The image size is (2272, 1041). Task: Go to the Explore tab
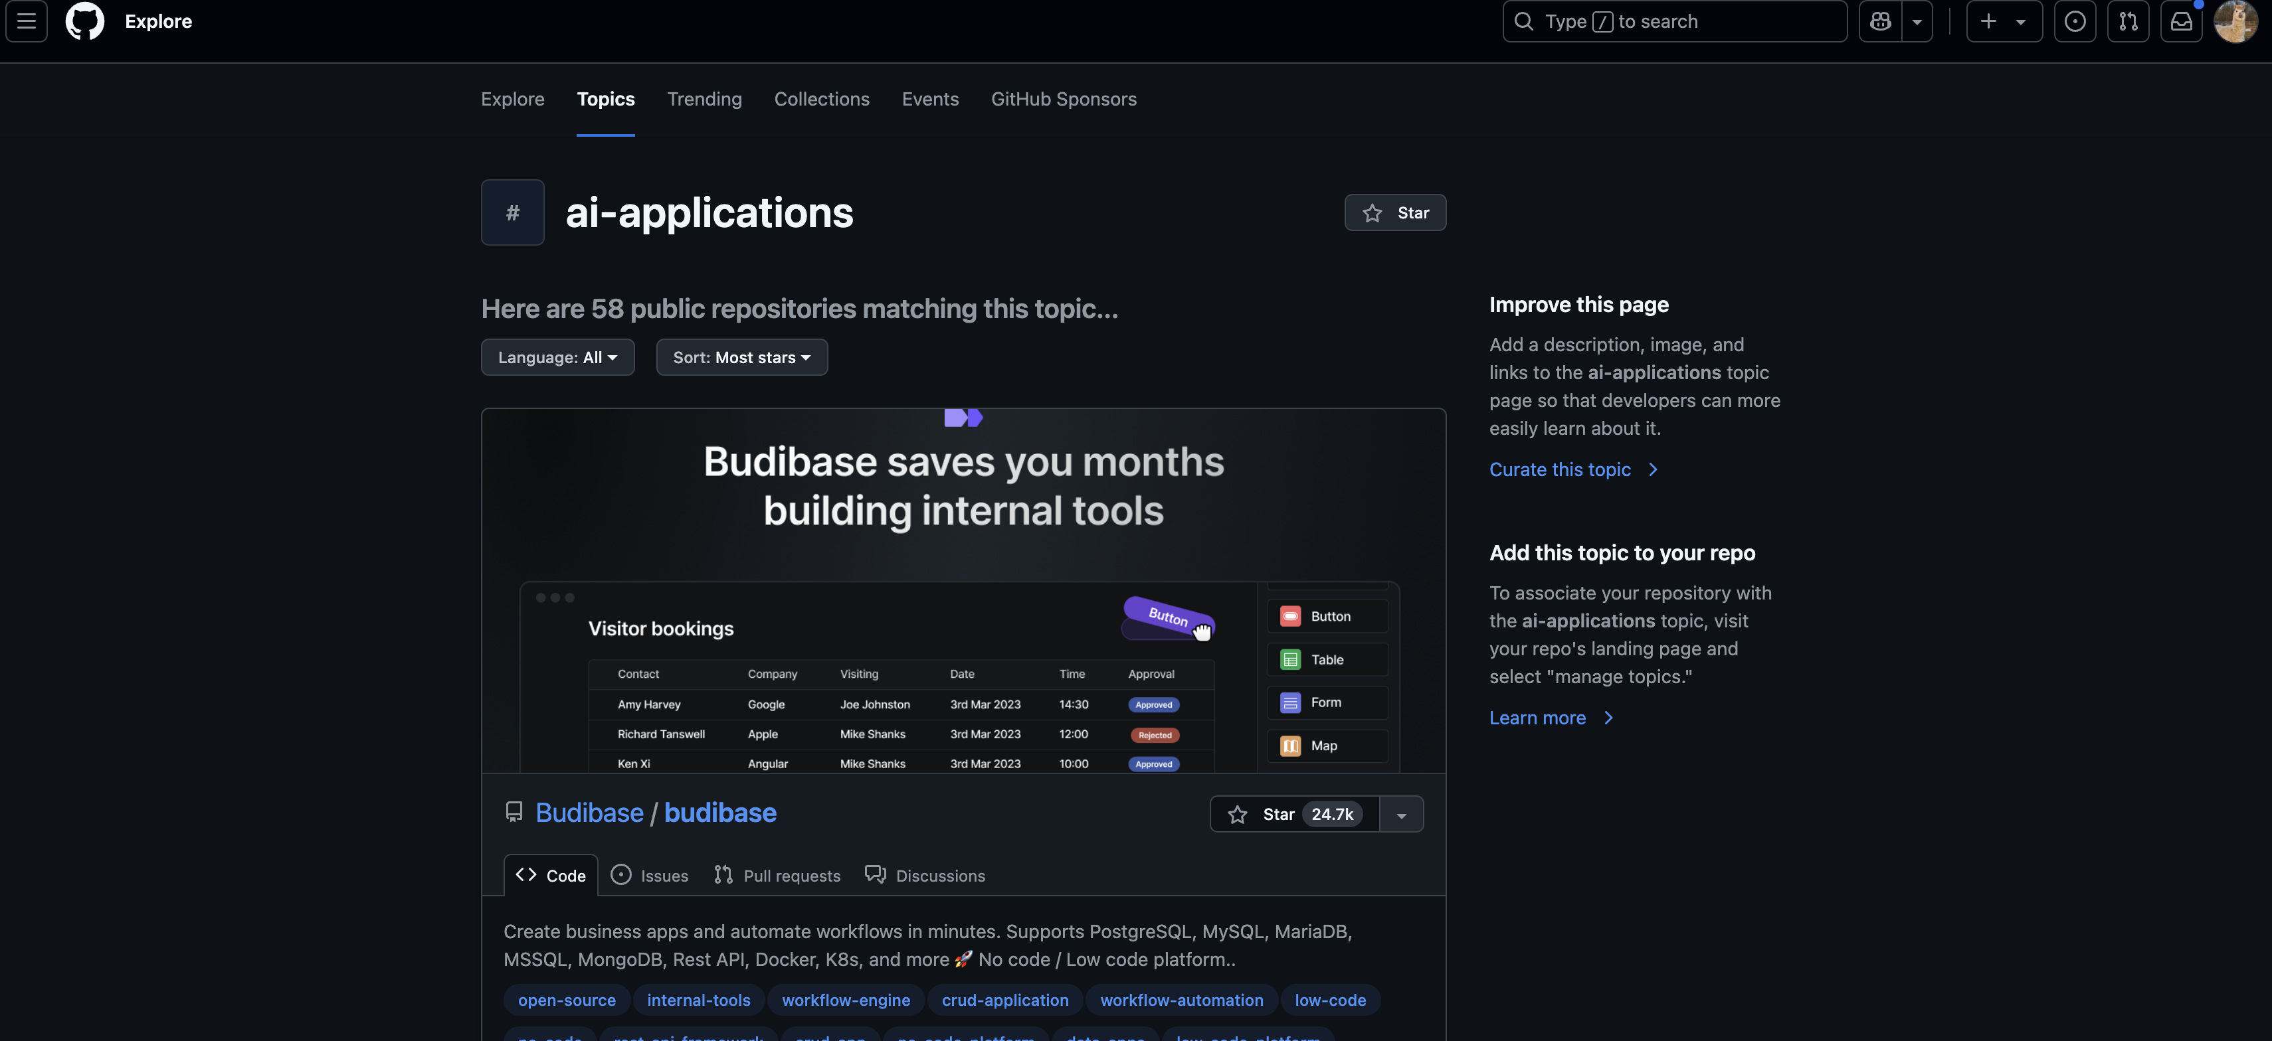point(512,100)
